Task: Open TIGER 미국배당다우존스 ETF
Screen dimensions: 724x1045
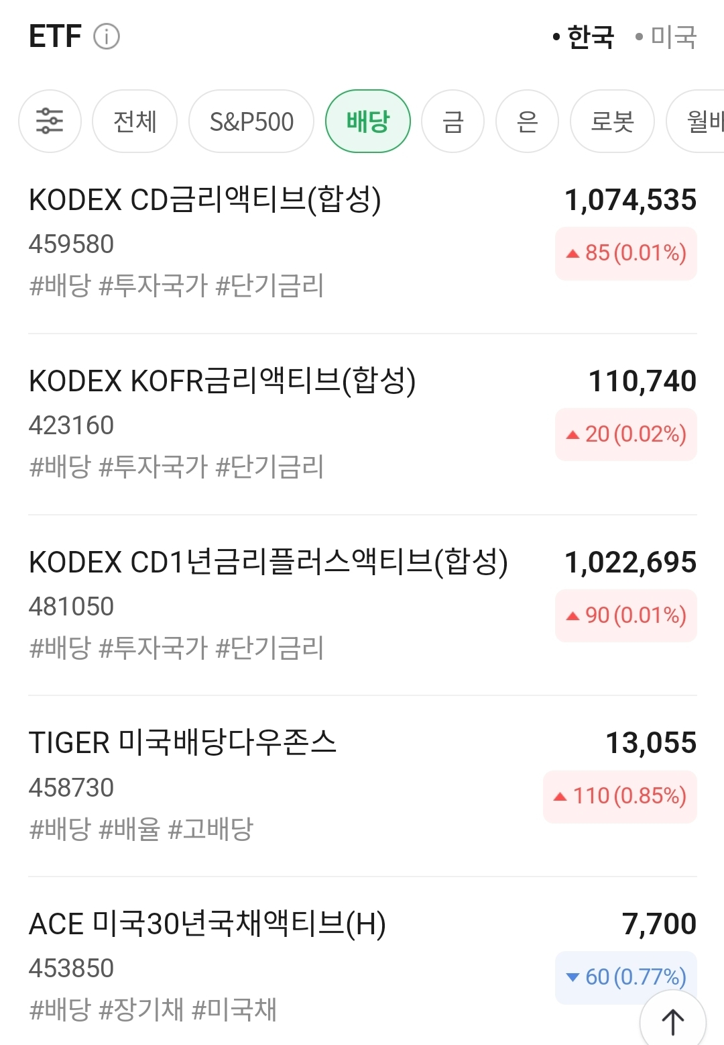Action: click(183, 743)
